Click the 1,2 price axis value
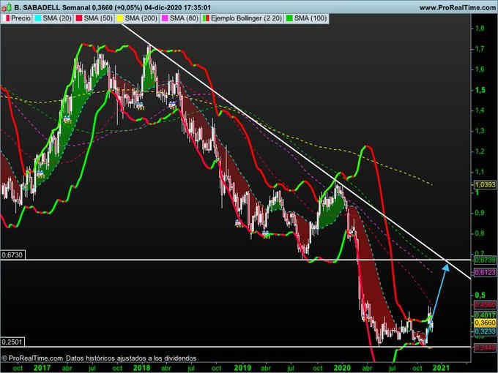The width and height of the screenshot is (498, 373). click(x=480, y=151)
